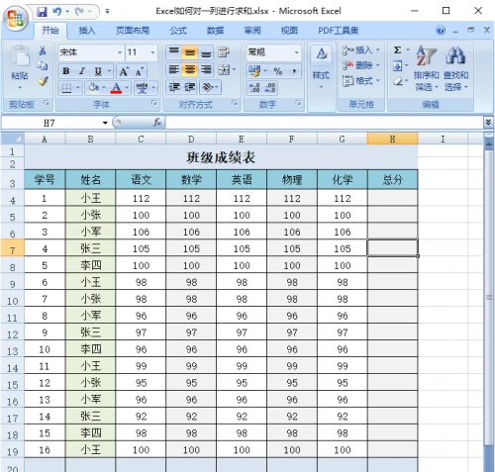Toggle Bold formatting
Screen dimensions: 495x472
[x=66, y=71]
